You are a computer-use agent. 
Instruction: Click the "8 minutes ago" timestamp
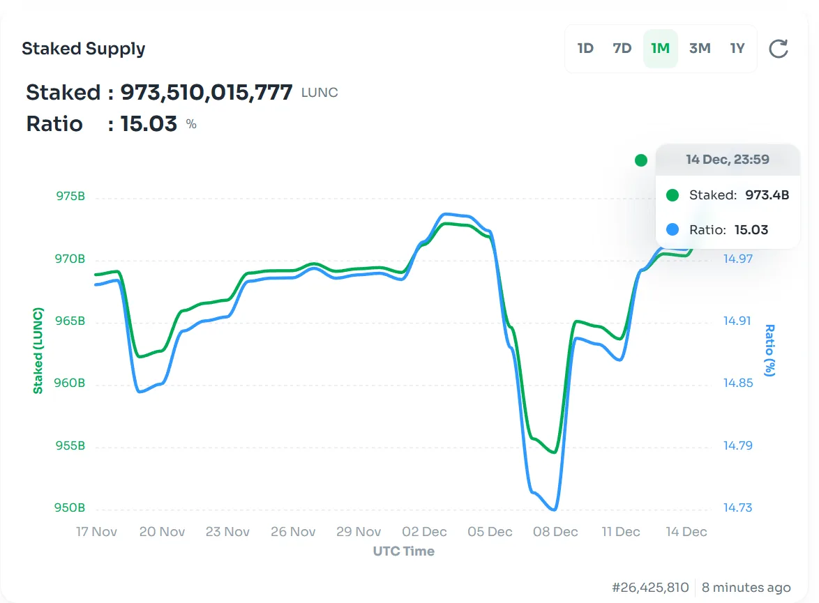pos(746,588)
